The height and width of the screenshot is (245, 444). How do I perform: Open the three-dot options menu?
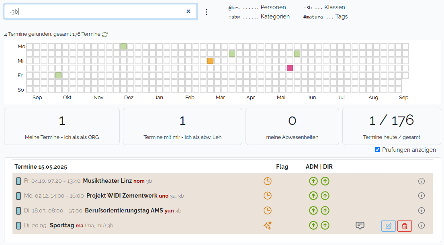click(207, 12)
